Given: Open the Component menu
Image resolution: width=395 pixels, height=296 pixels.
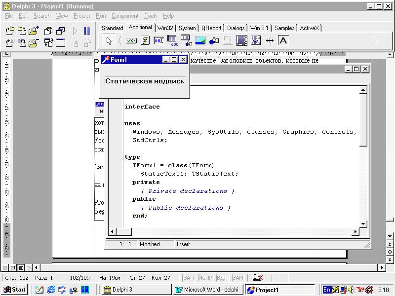Looking at the screenshot, I should pyautogui.click(x=125, y=16).
